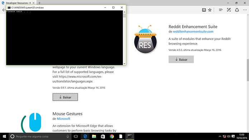The width and height of the screenshot is (249, 140).
Task: Click the Cortana search box
Action: pos(40,136)
